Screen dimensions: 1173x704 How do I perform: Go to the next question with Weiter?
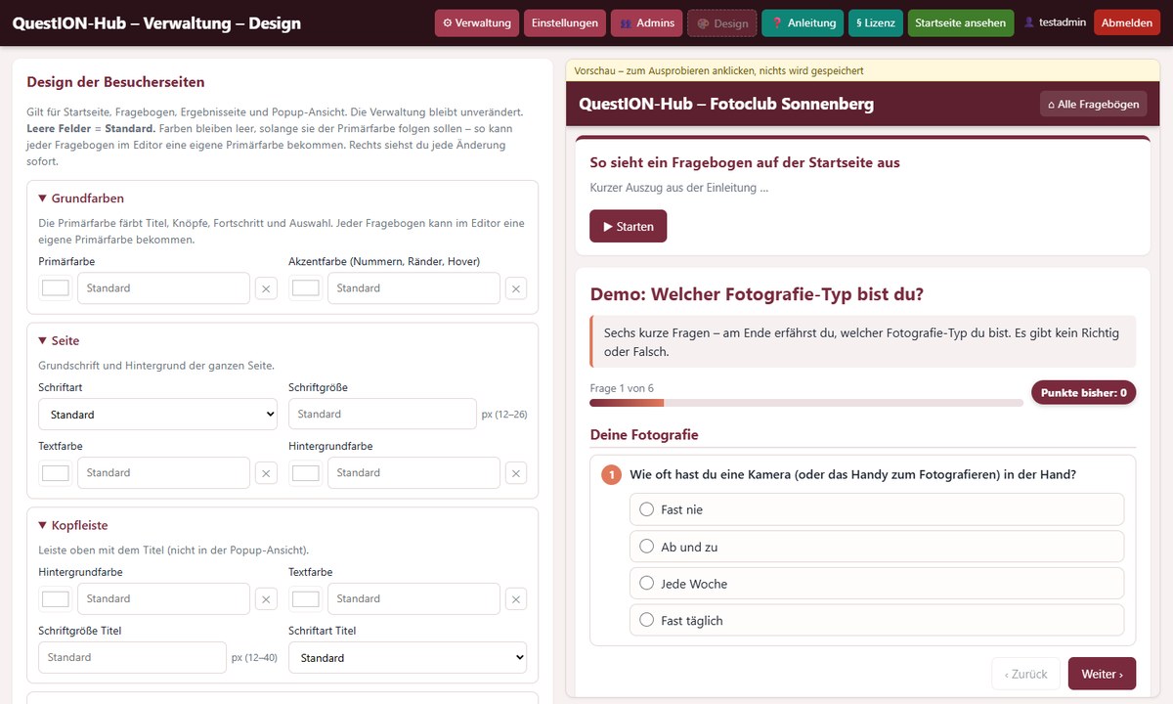click(x=1102, y=674)
